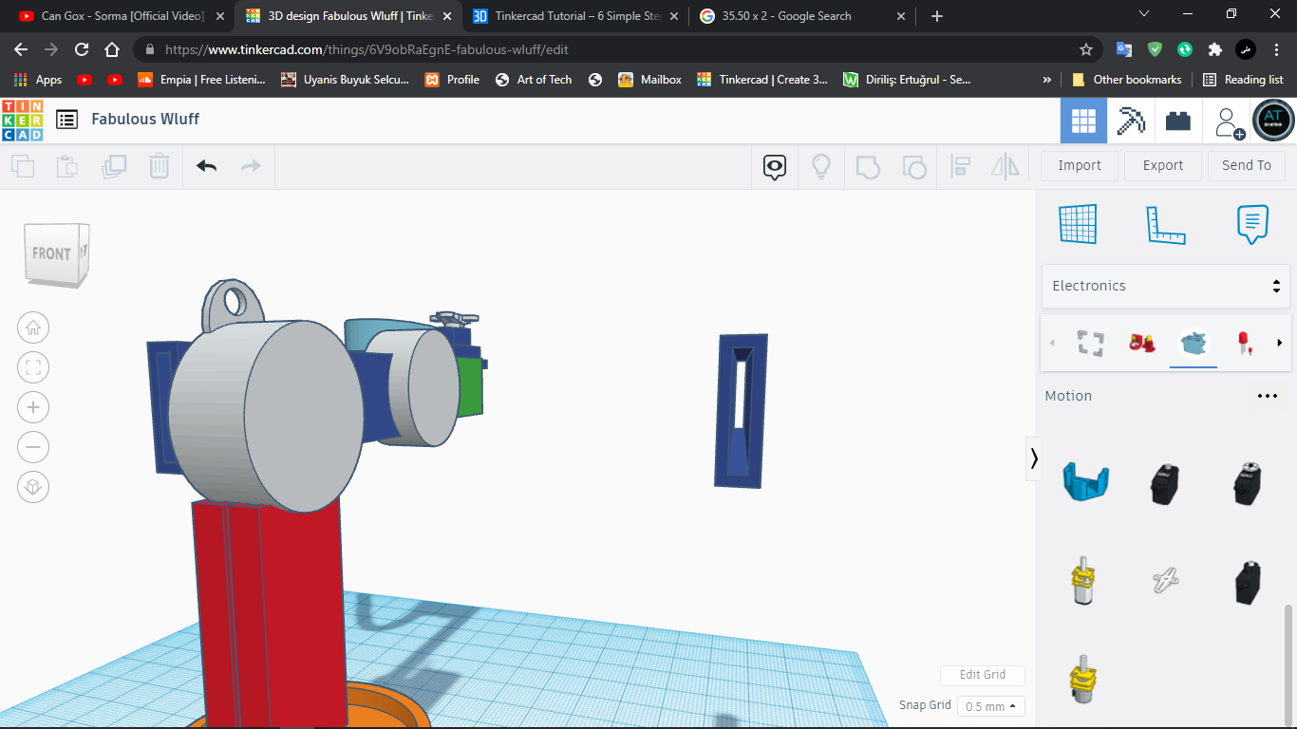This screenshot has width=1297, height=729.
Task: Click the Ungroup icon
Action: pos(914,166)
